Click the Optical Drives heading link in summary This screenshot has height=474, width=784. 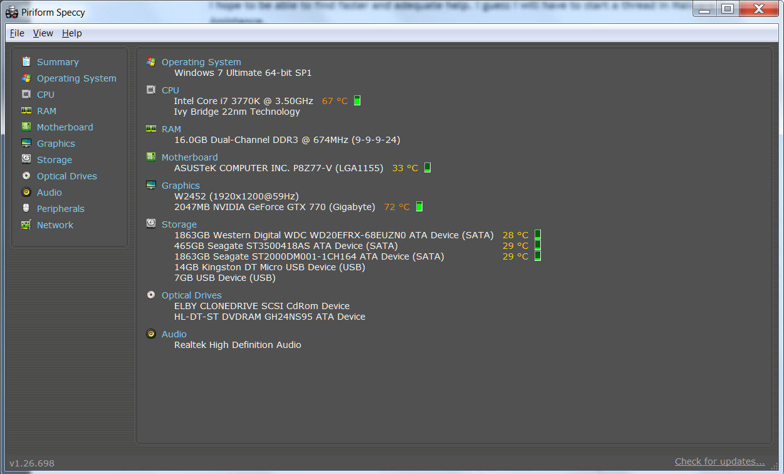192,295
